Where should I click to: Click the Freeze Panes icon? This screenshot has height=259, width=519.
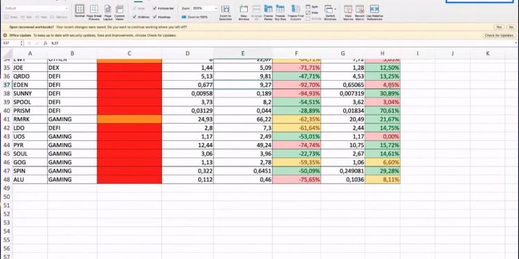[268, 12]
